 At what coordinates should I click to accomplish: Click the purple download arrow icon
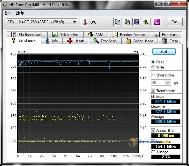click(x=157, y=22)
